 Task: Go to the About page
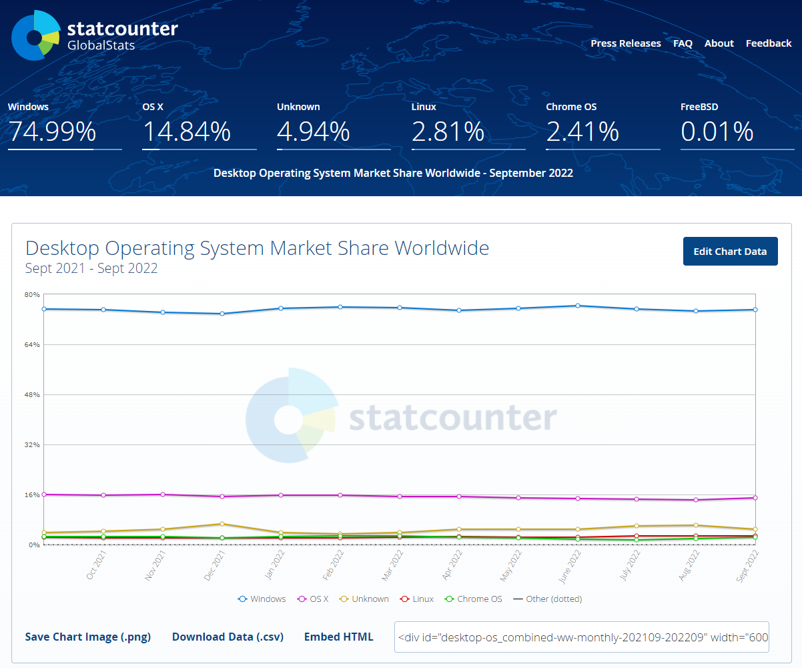pos(719,43)
